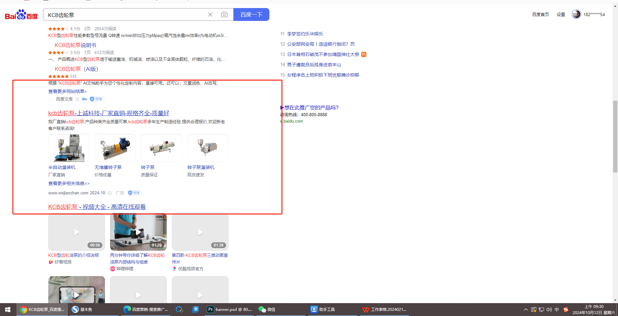Expand the dropdown arrow beside 百度文库
618x316 pixels.
pos(77,99)
